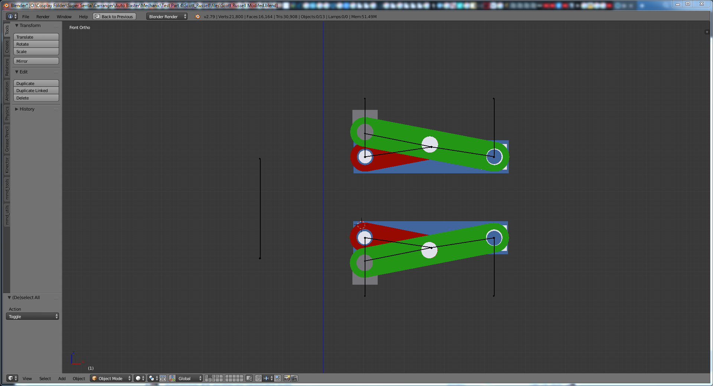713x386 pixels.
Task: Switch to the Create shelf tab
Action: click(x=7, y=46)
